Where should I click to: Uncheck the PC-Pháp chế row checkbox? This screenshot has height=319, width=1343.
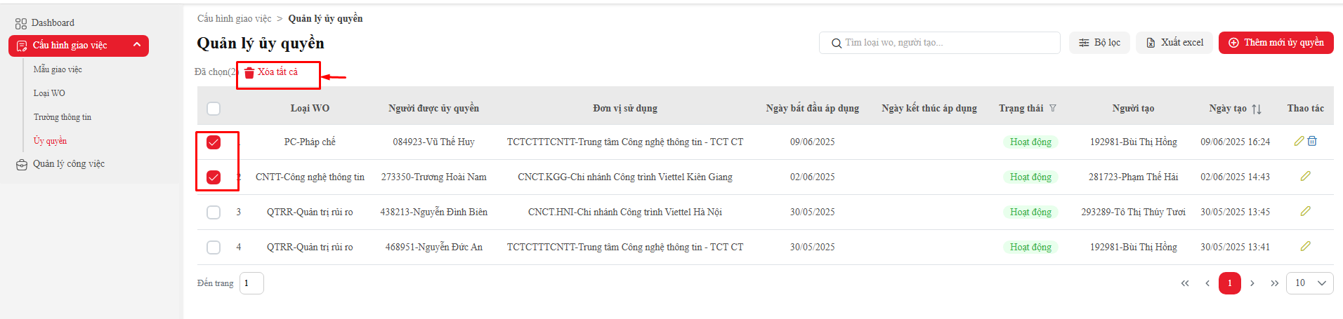click(214, 142)
